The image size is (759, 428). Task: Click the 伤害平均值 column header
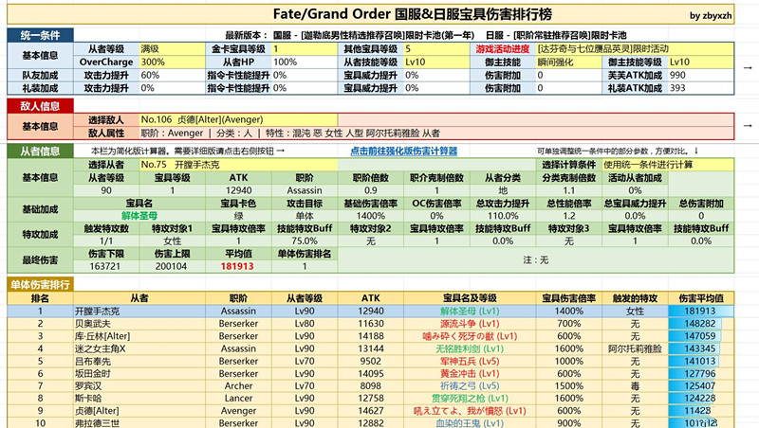[x=701, y=298]
